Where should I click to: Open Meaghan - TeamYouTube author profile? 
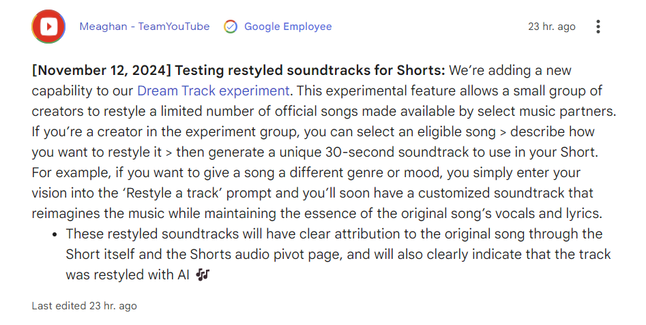coord(145,27)
